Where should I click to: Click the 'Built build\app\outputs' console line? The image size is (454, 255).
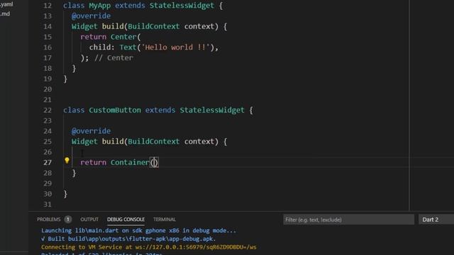pyautogui.click(x=128, y=239)
